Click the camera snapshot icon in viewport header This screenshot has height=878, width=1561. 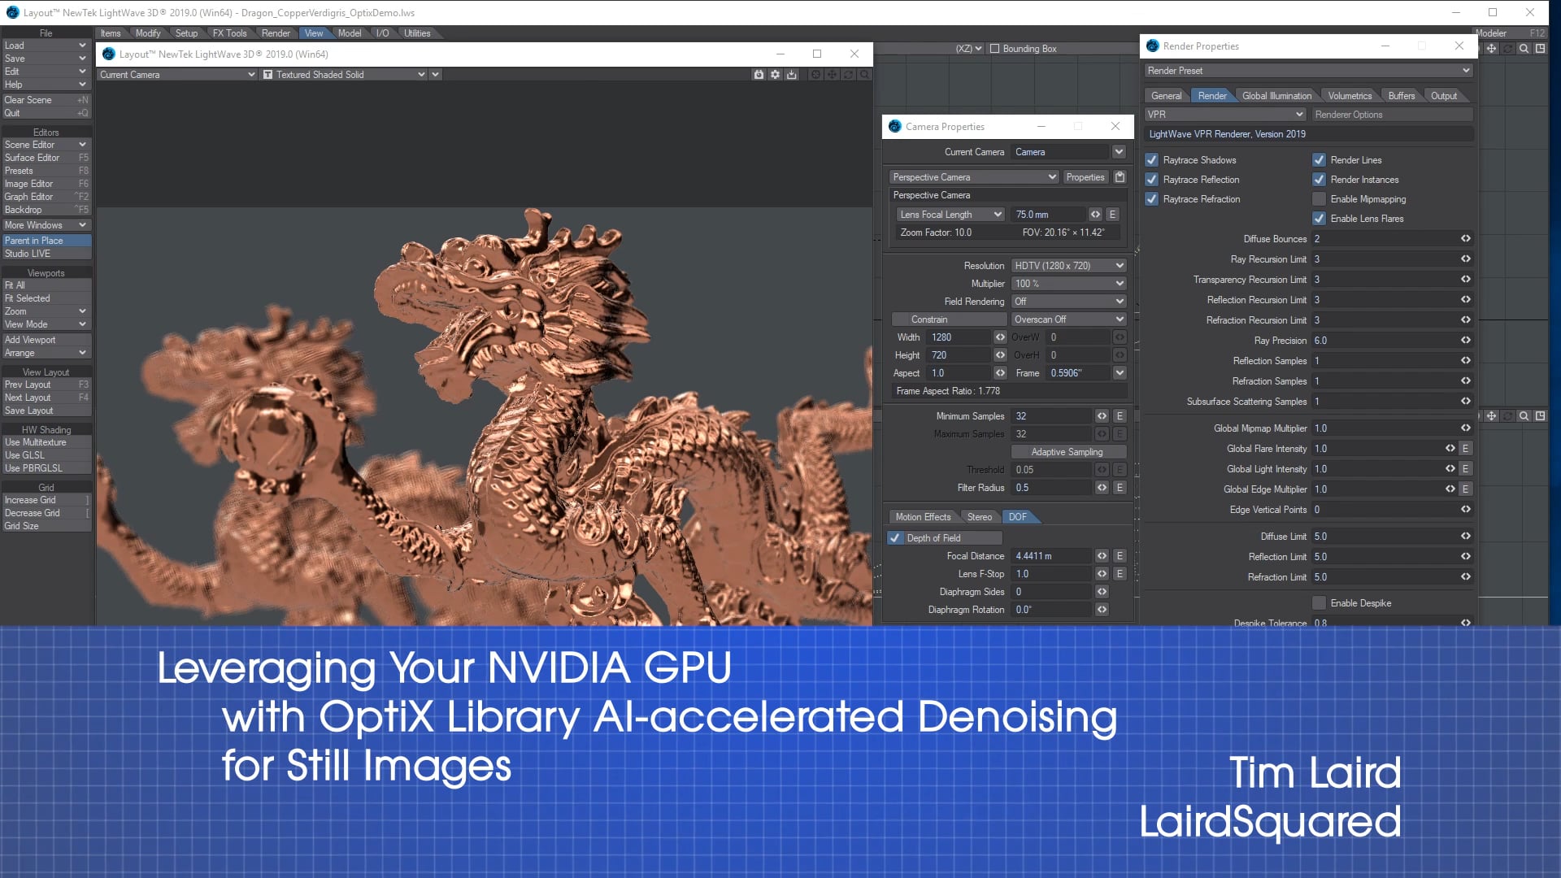[x=759, y=75]
